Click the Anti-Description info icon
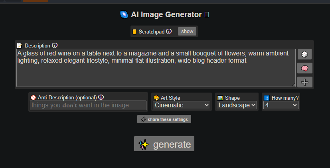Screen dimensions: 330x168 [101, 97]
